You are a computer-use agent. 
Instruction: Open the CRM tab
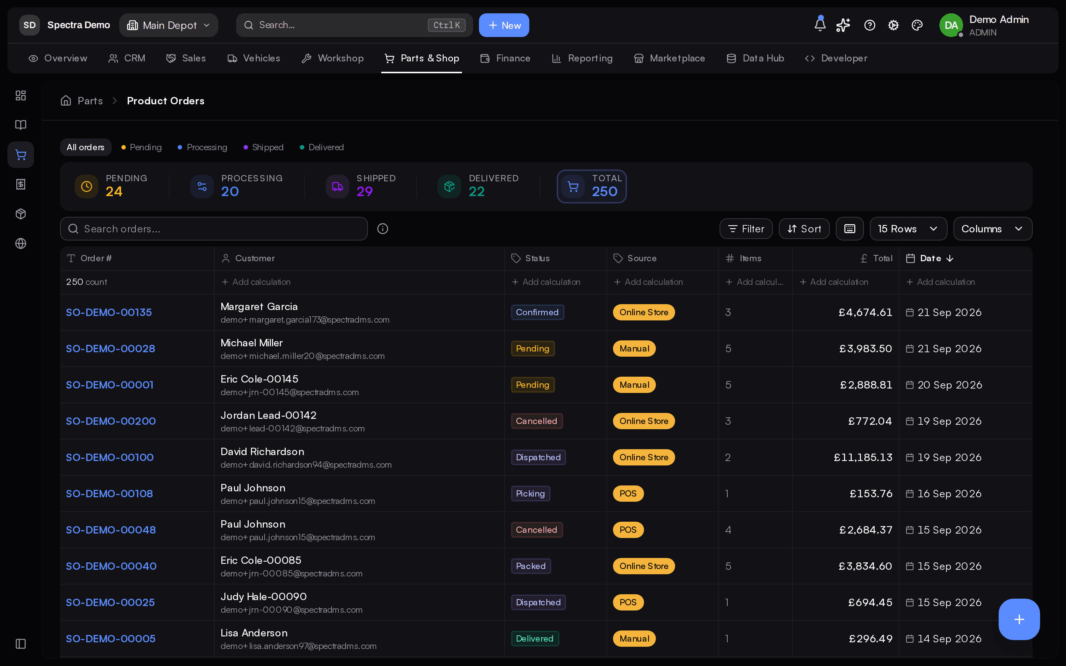[127, 58]
